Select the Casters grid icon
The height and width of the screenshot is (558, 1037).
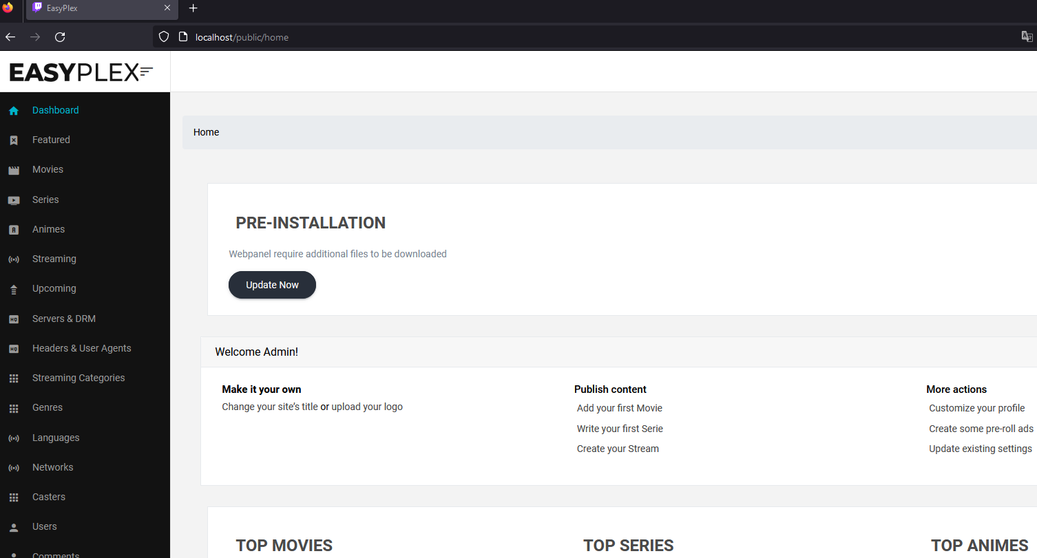click(x=14, y=497)
